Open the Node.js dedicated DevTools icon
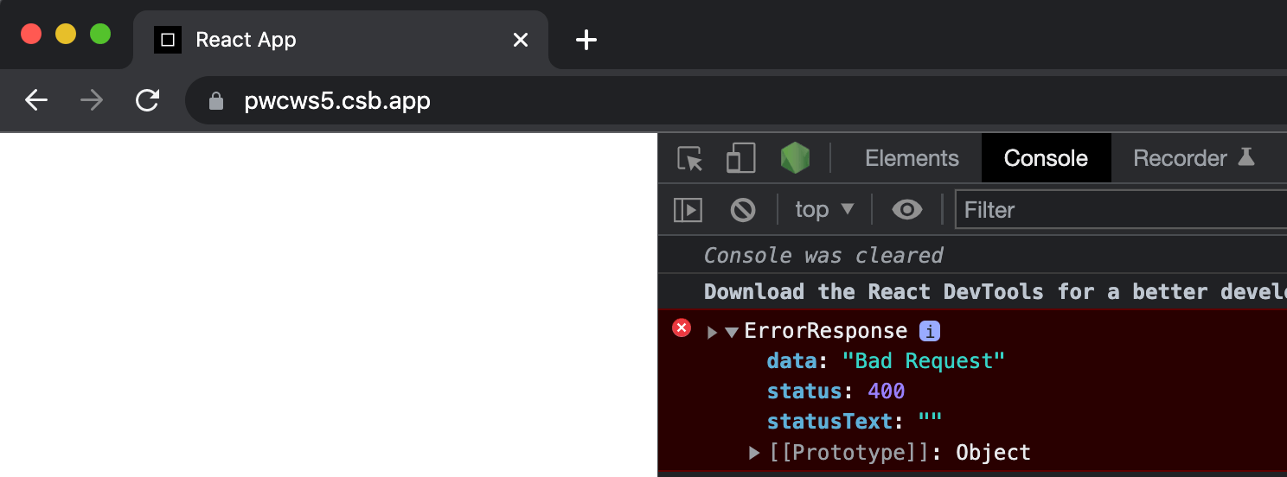Screen dimensions: 1287x477 point(795,158)
